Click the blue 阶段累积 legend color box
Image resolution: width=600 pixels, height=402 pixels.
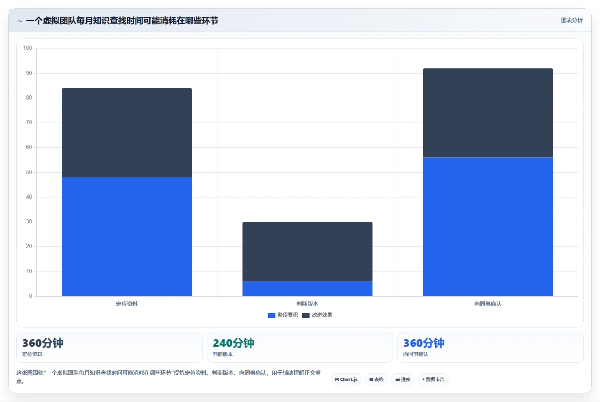pos(271,315)
